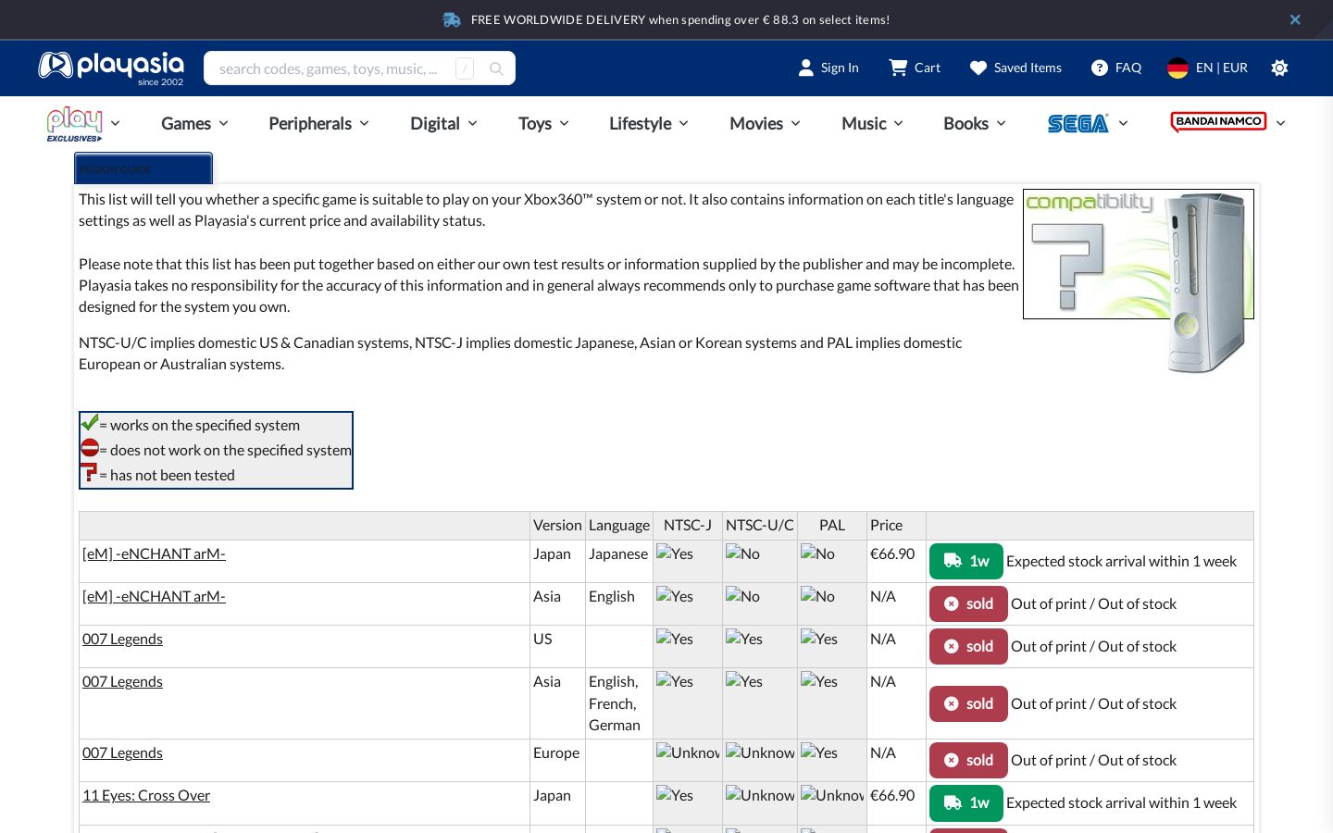The height and width of the screenshot is (833, 1333).
Task: Click "Expected stock arrival within 1 week" for 11 Eyes
Action: tap(1121, 802)
